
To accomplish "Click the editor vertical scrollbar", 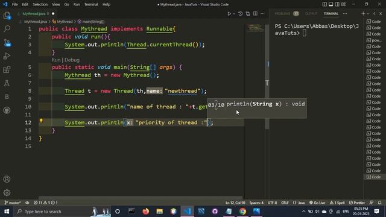I will click(x=267, y=77).
